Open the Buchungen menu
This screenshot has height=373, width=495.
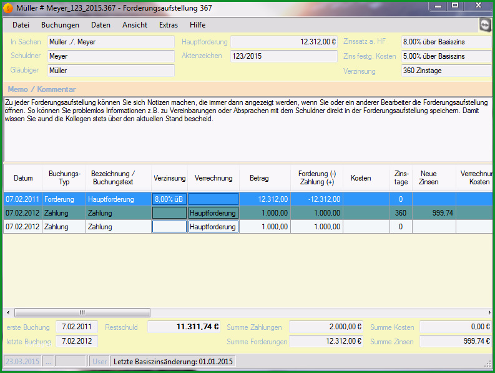click(60, 25)
